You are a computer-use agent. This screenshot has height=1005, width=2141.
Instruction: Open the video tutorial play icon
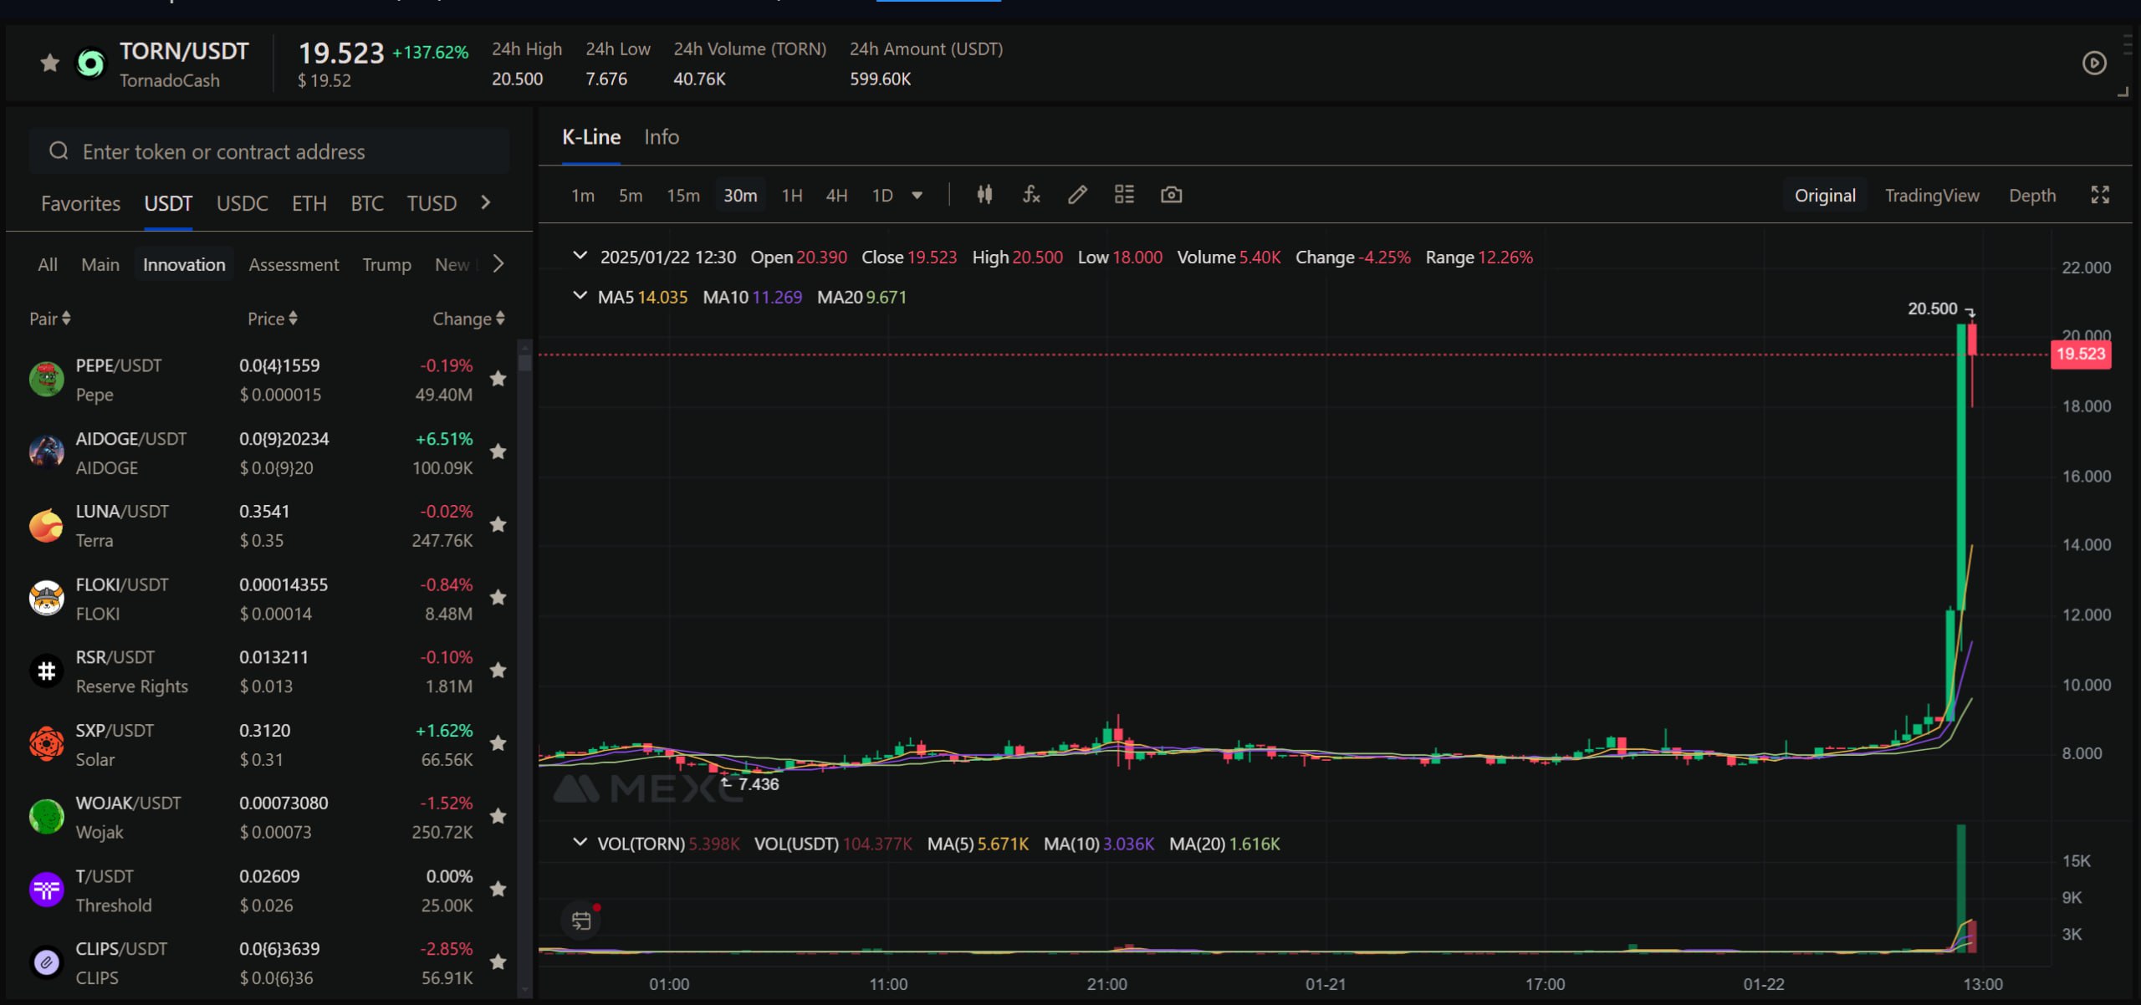click(x=2093, y=63)
